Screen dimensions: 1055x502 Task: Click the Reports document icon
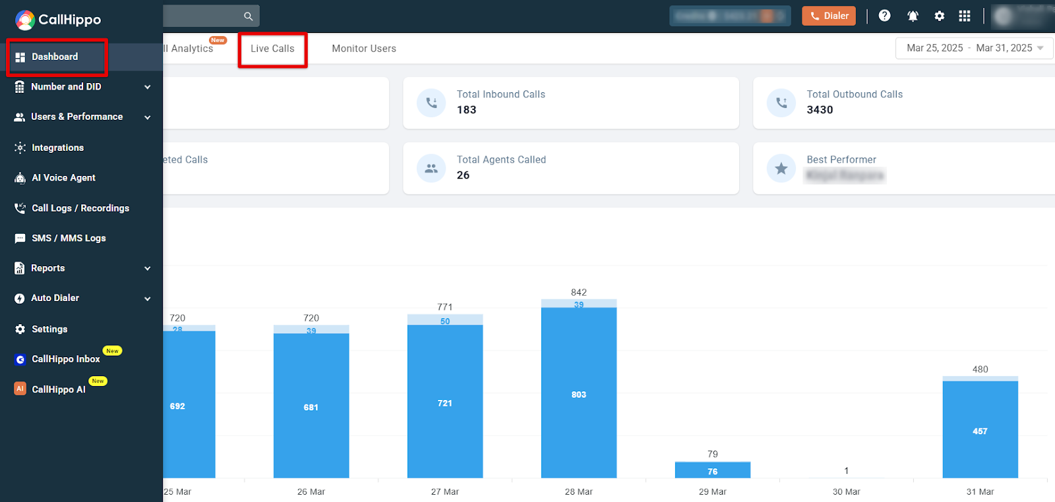(x=20, y=268)
